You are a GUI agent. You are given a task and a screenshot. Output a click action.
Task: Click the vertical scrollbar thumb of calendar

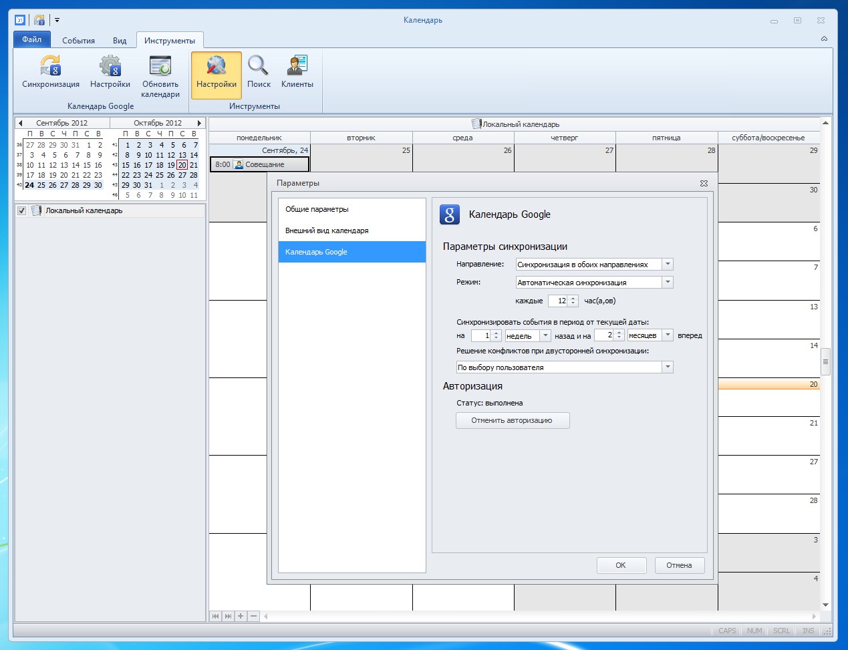[825, 361]
